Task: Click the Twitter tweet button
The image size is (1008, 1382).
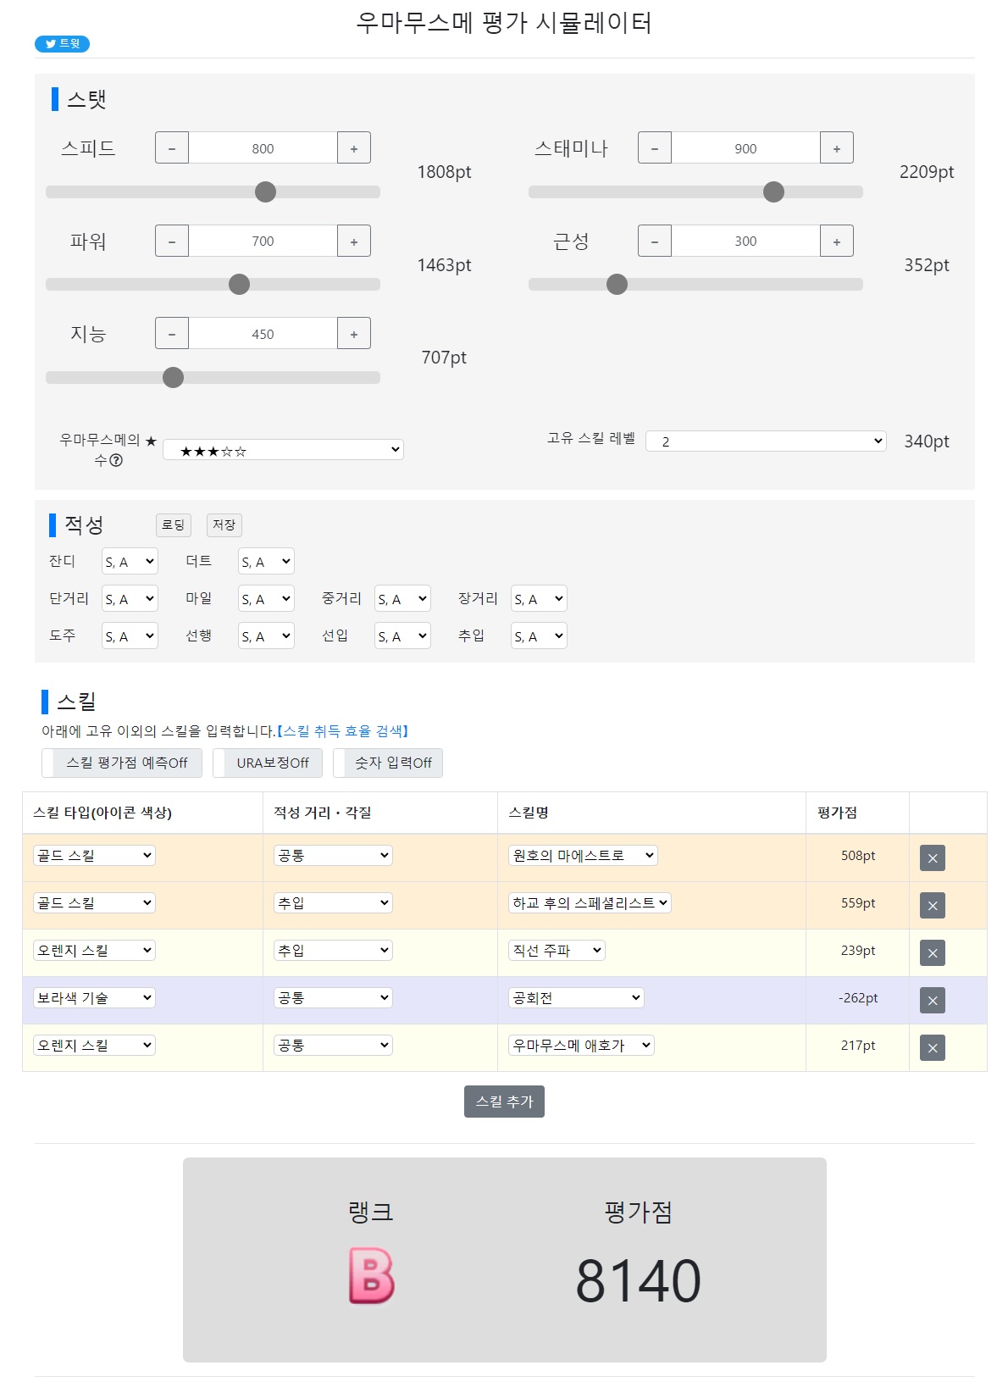Action: coord(62,44)
